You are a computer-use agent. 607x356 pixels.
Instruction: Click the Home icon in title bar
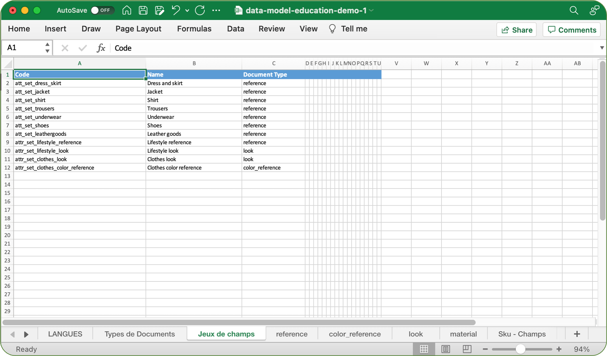click(127, 11)
